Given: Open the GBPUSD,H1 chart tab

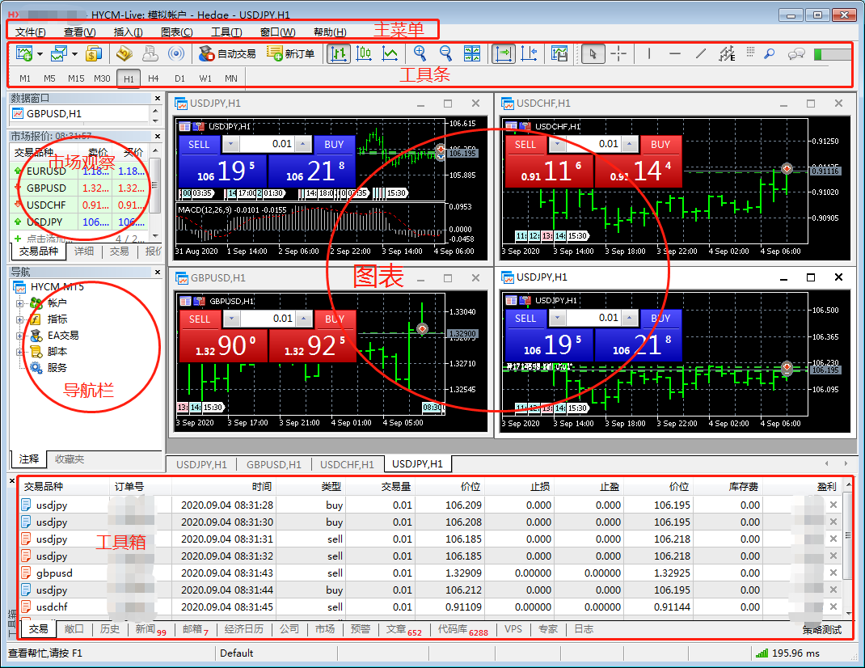Looking at the screenshot, I should click(273, 464).
